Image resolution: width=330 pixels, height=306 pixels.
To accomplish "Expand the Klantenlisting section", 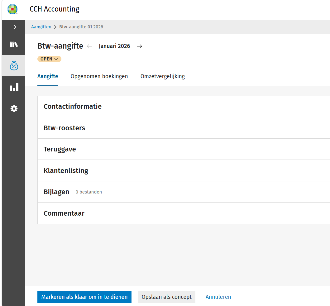I will [x=184, y=170].
